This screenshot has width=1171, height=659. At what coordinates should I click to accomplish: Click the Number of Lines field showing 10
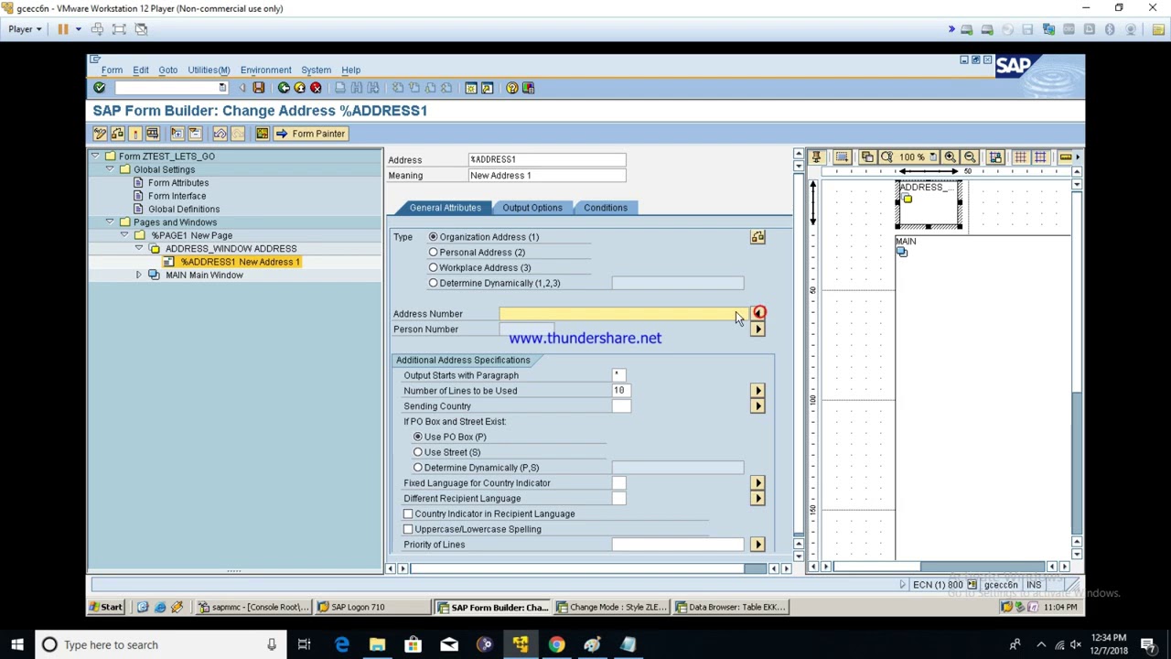coord(621,391)
